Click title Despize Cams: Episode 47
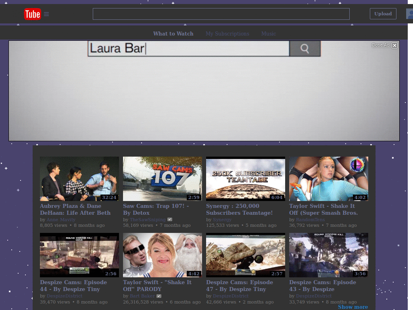 coord(240,285)
